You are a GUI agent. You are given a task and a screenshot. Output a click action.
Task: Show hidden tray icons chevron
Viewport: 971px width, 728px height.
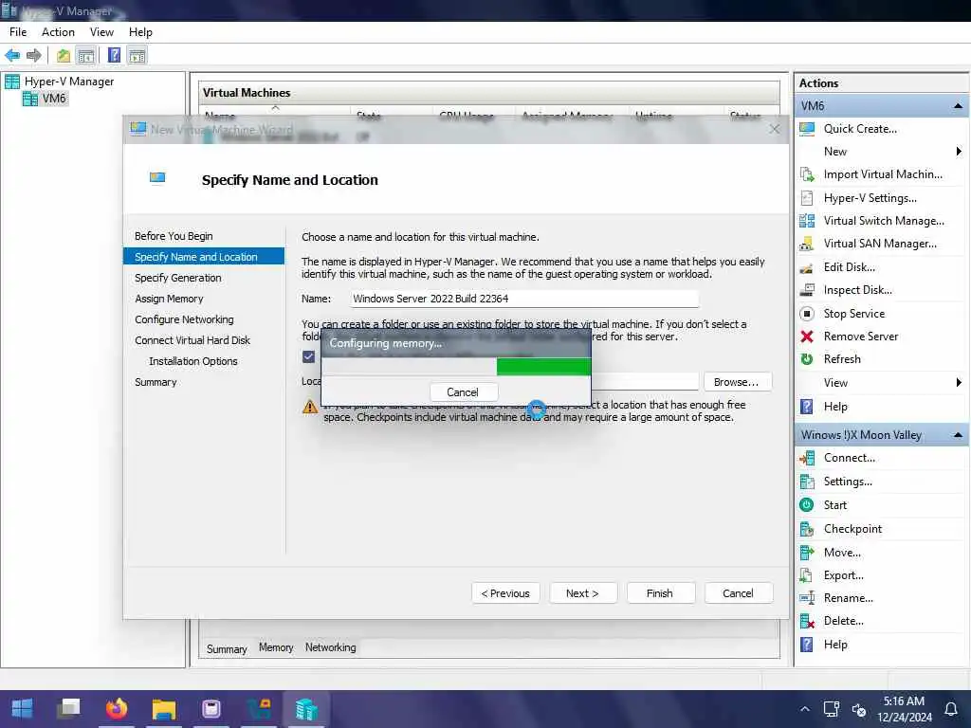(804, 709)
